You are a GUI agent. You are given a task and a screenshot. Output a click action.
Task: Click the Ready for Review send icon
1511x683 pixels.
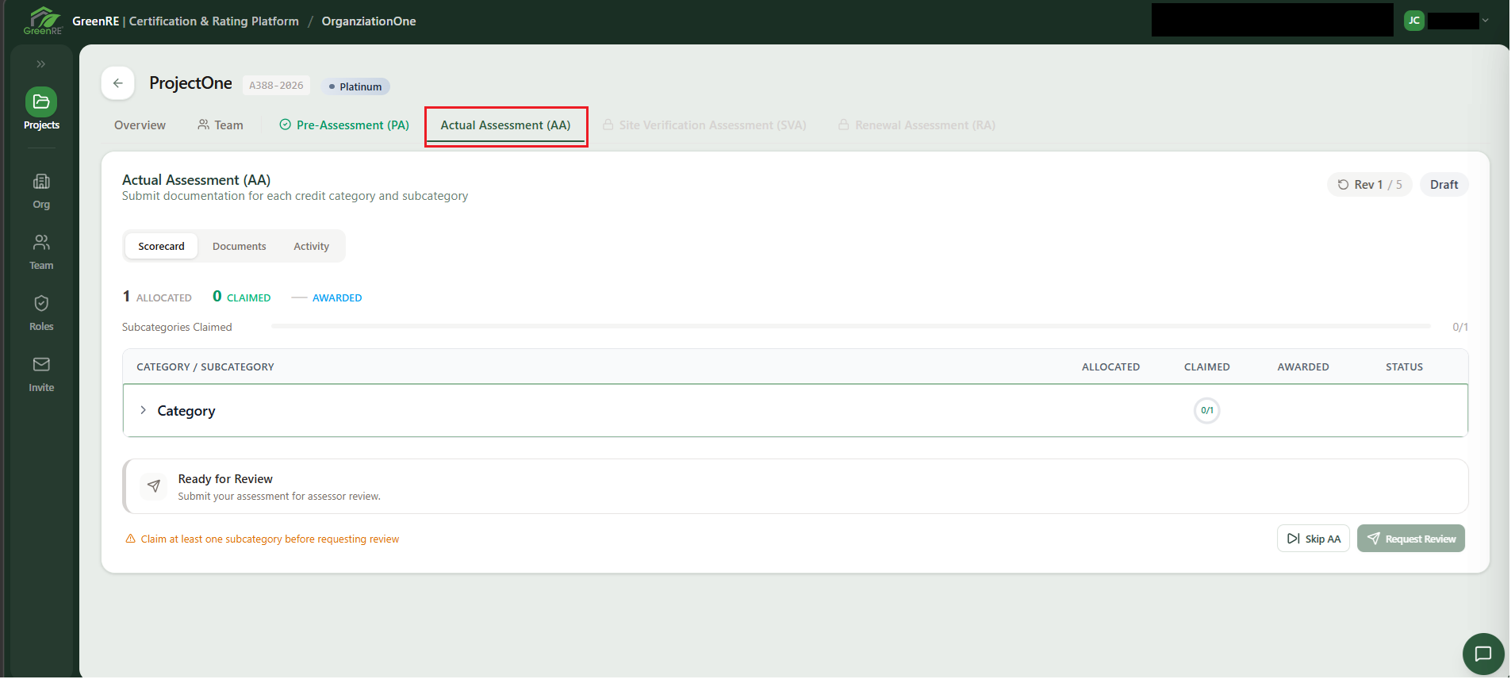point(154,485)
